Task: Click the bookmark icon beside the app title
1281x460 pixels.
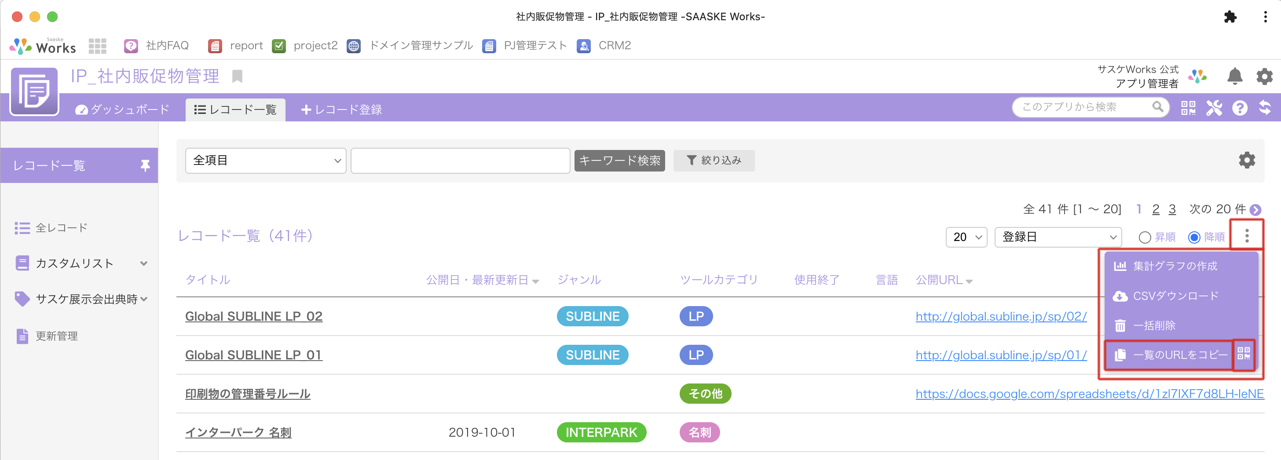Action: (237, 77)
